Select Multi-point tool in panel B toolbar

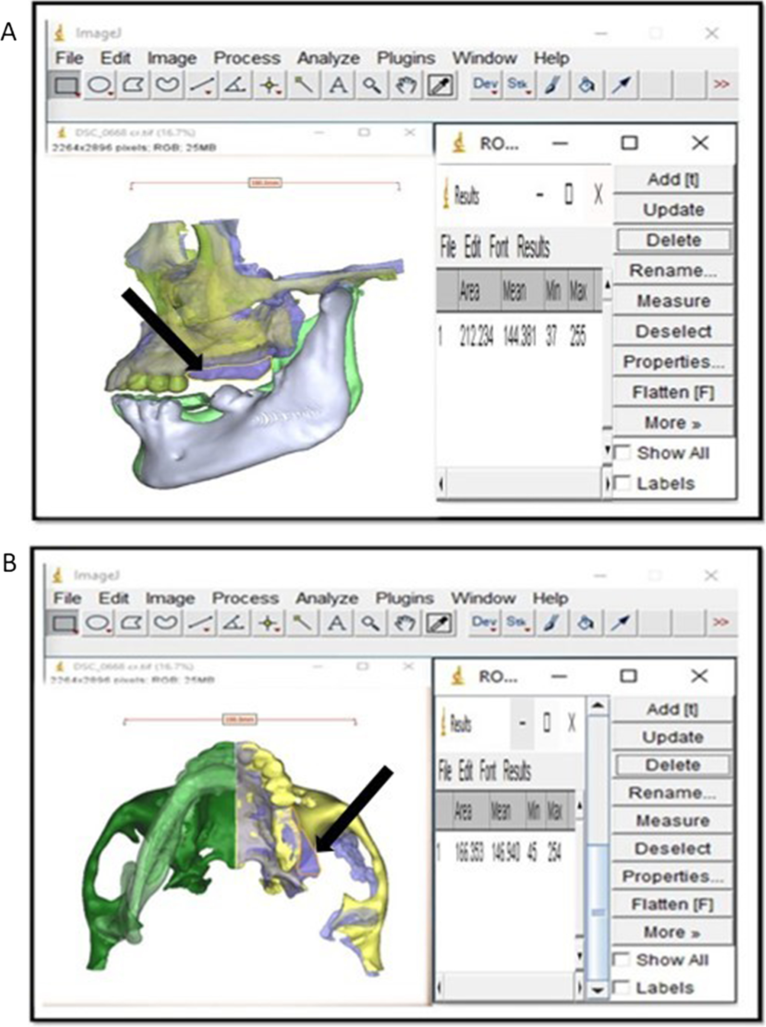(x=268, y=623)
